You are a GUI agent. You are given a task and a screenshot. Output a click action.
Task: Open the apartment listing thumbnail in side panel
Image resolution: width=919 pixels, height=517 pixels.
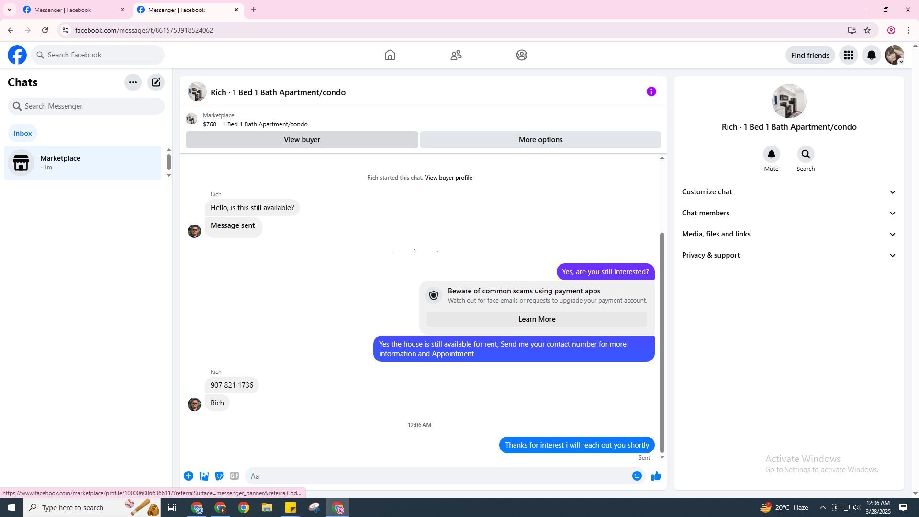(789, 101)
